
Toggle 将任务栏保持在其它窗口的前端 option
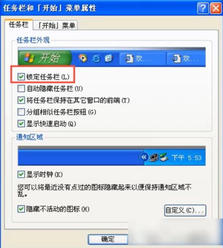pos(21,100)
